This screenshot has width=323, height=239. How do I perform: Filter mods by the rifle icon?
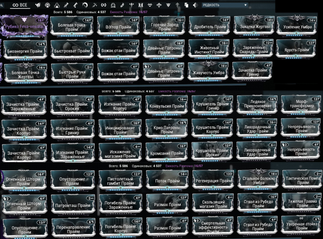[66, 5]
